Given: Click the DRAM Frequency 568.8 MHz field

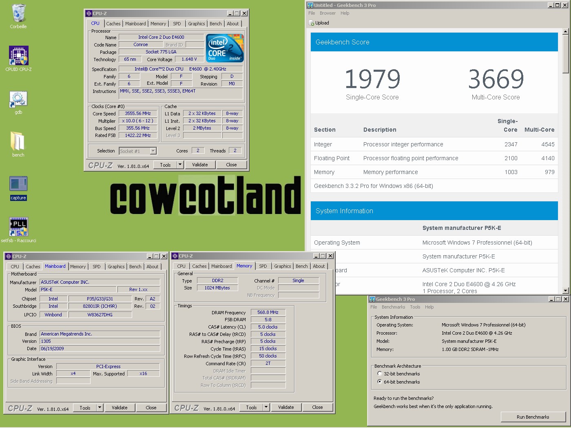Looking at the screenshot, I should 268,312.
